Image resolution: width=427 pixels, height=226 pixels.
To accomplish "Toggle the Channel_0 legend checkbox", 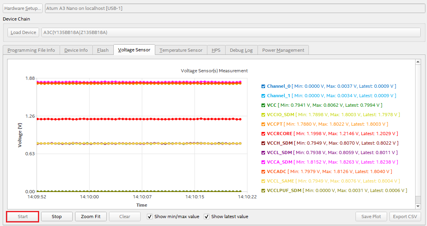I will coord(263,86).
